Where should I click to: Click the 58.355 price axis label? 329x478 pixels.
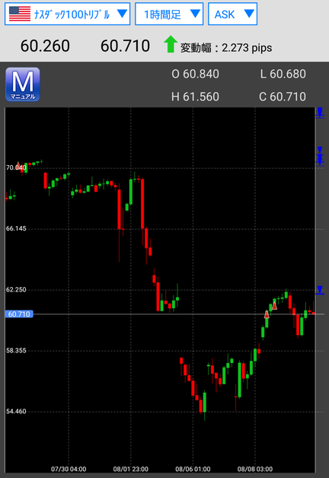16,351
